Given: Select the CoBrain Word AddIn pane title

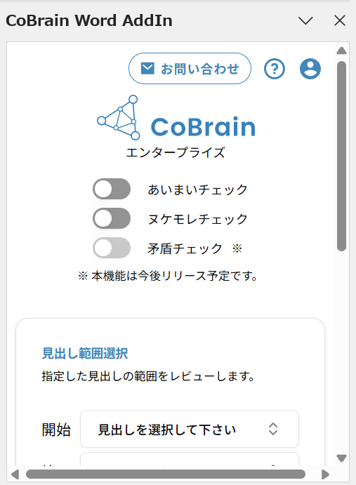Looking at the screenshot, I should [x=89, y=21].
